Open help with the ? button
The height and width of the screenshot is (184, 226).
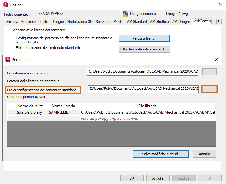pyautogui.click(x=210, y=178)
